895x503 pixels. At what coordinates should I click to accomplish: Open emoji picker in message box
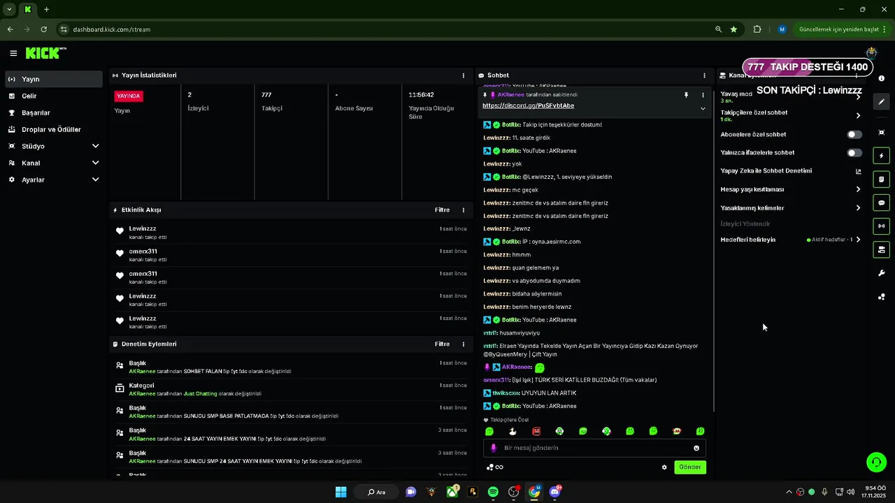click(x=696, y=448)
